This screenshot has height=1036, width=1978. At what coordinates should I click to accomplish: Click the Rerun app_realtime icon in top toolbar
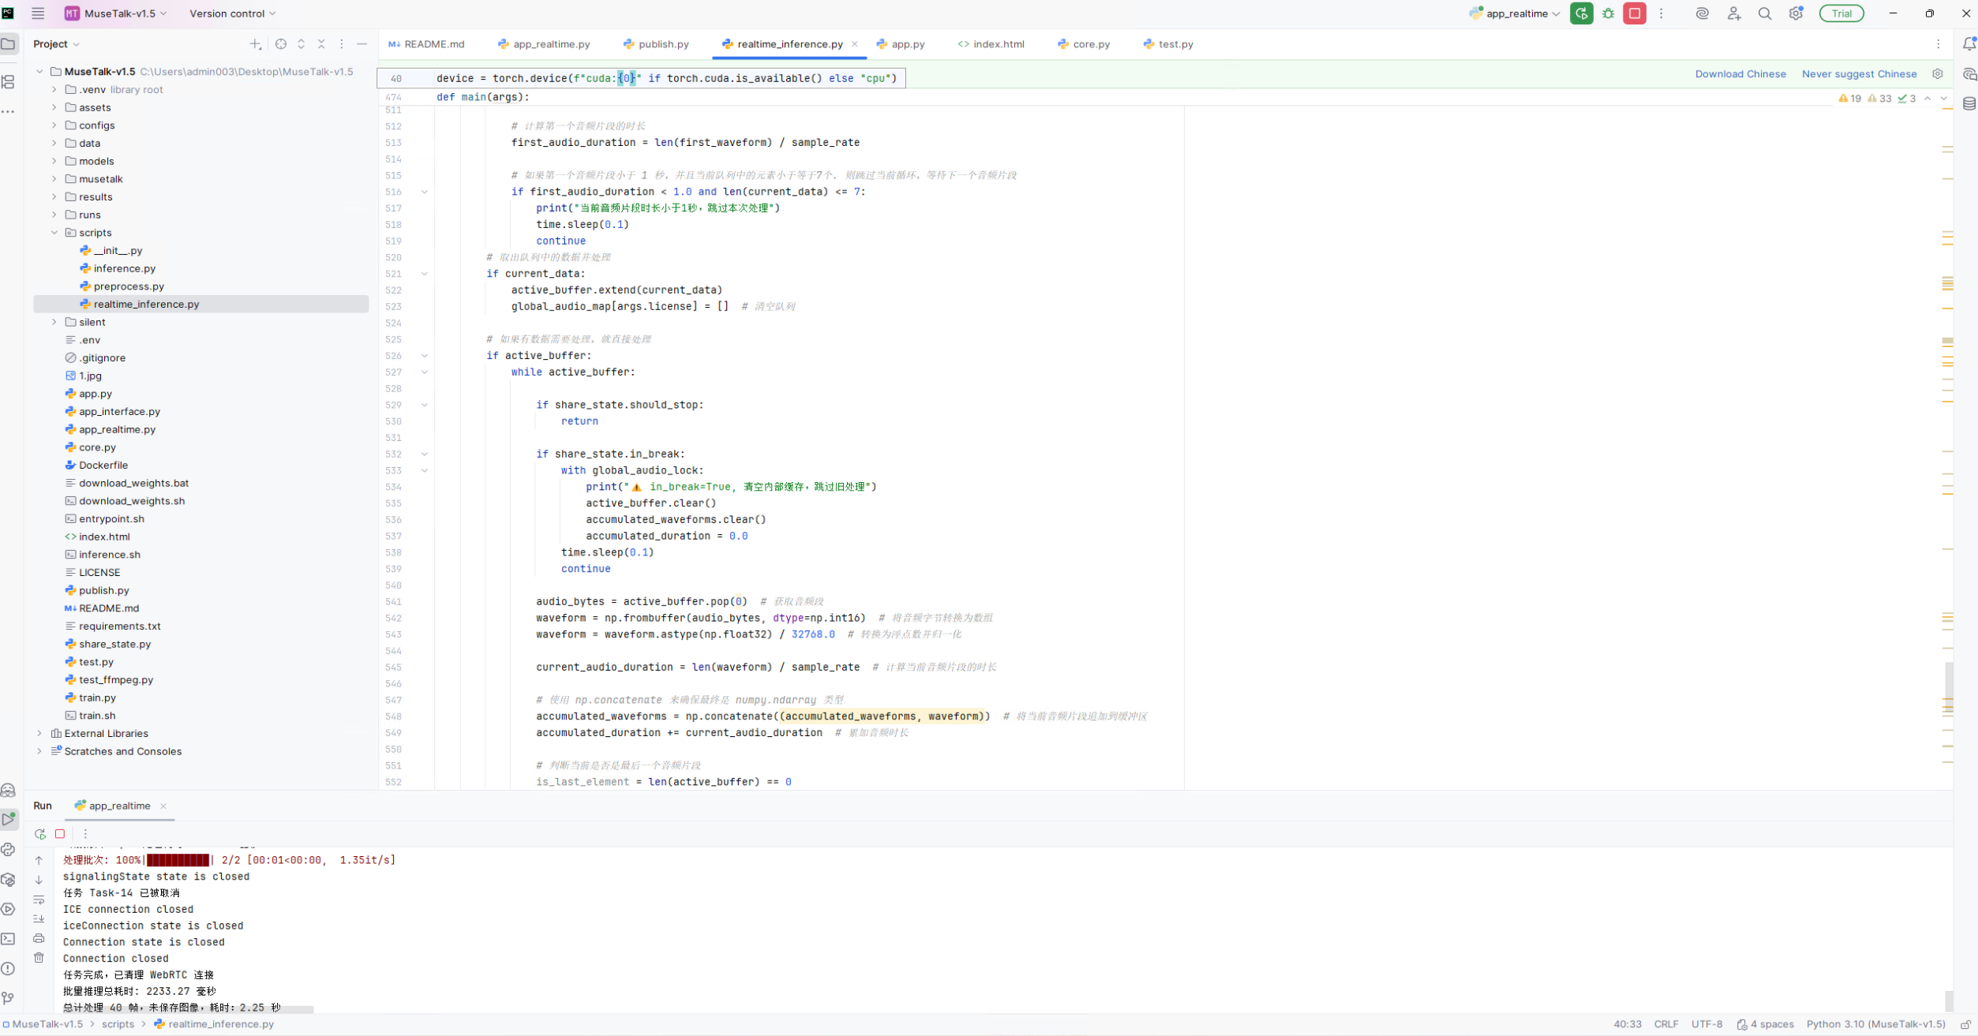pyautogui.click(x=1581, y=13)
